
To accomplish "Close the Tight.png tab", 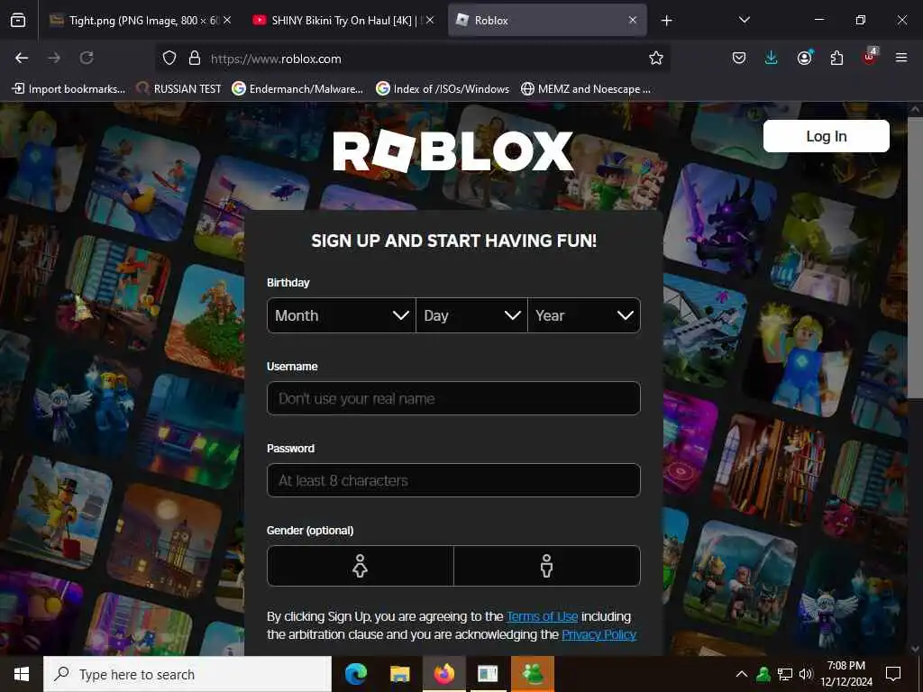I will click(x=227, y=20).
